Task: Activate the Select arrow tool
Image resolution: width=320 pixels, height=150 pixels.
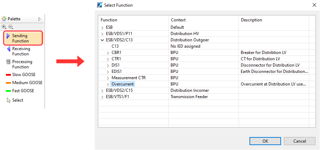Action: point(18,100)
